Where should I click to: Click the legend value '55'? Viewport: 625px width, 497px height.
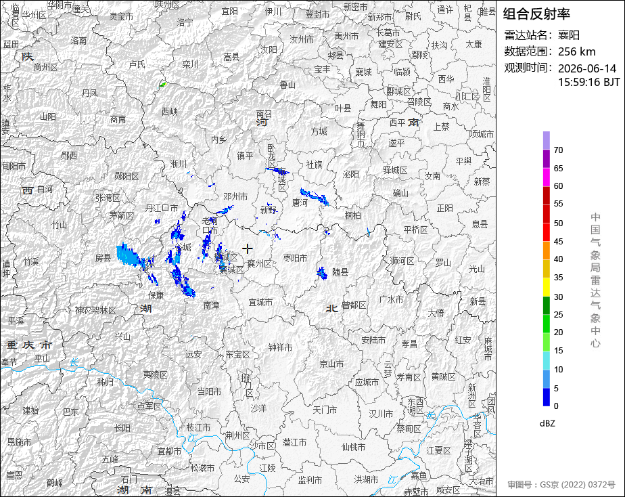559,204
